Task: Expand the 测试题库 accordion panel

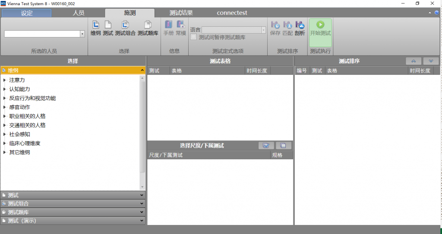Action: [73, 212]
